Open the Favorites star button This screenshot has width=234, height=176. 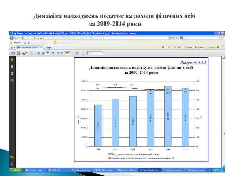(16, 43)
